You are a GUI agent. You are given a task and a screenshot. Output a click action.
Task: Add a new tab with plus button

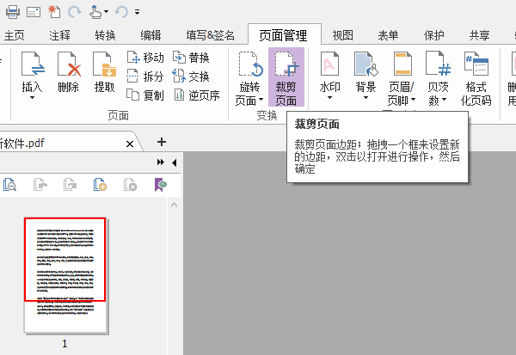(162, 142)
